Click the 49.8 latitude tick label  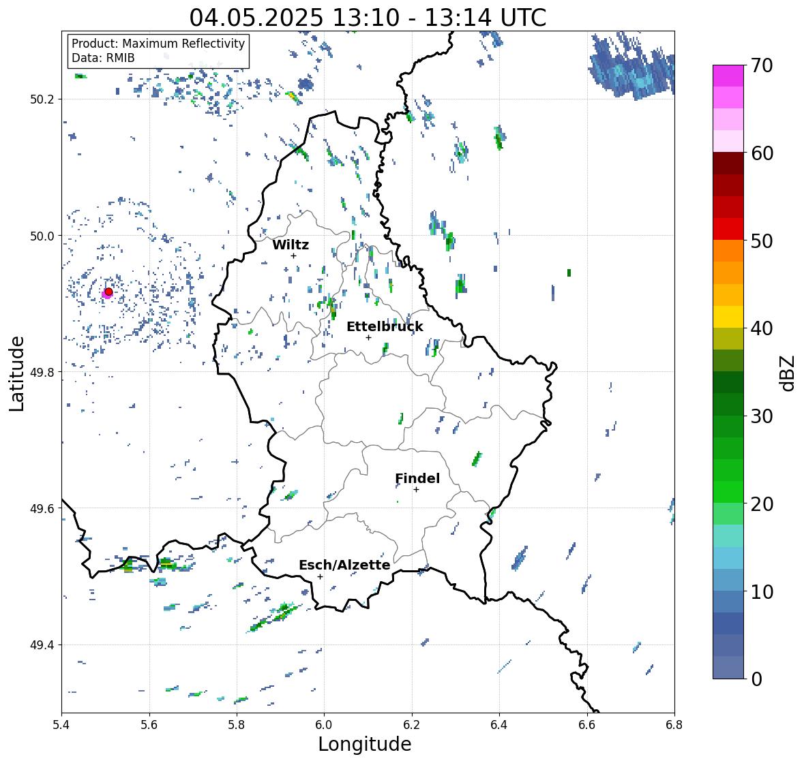tap(42, 372)
